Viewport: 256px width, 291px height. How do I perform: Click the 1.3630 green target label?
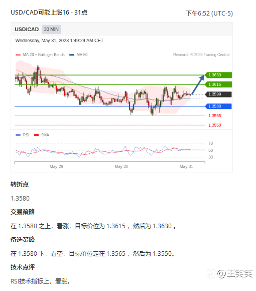pyautogui.click(x=218, y=75)
